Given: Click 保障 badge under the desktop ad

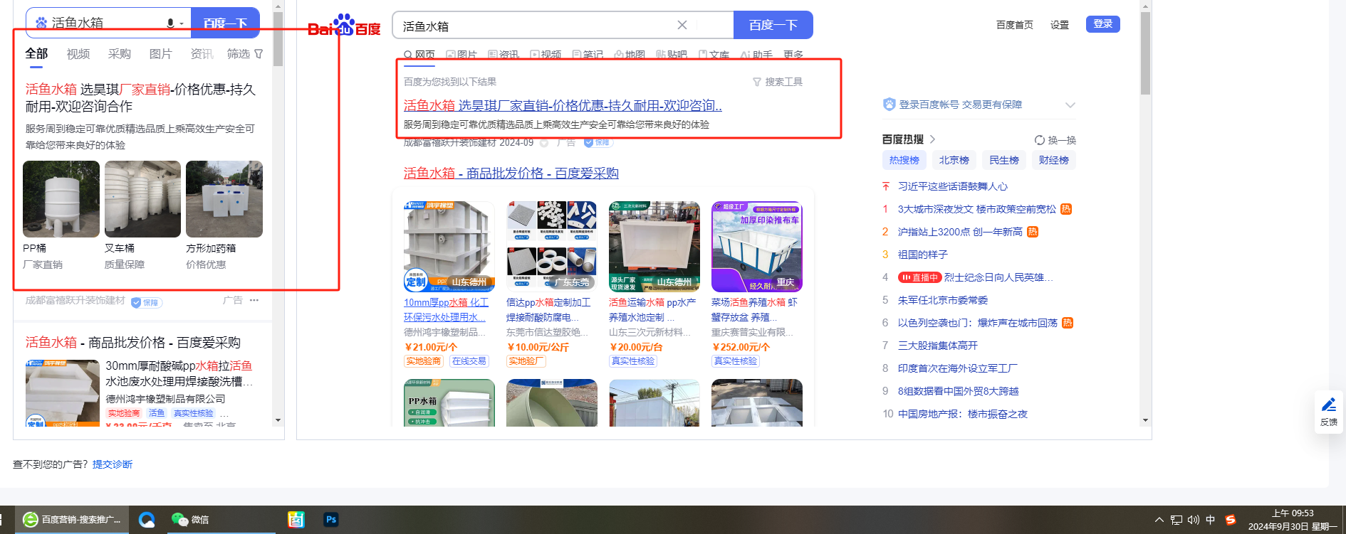Looking at the screenshot, I should pyautogui.click(x=598, y=142).
